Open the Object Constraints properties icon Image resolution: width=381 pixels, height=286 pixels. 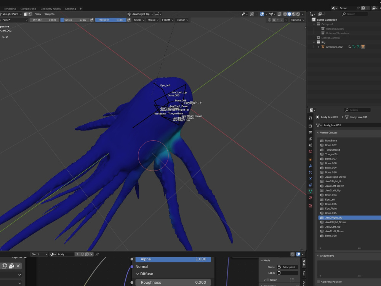(x=310, y=185)
